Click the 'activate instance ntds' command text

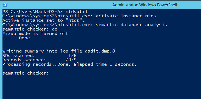click(126, 16)
